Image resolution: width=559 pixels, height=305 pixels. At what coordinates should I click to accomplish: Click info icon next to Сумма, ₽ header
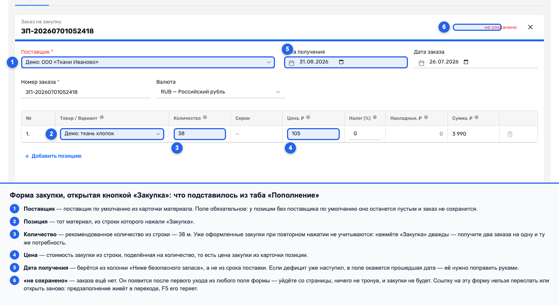(x=477, y=118)
